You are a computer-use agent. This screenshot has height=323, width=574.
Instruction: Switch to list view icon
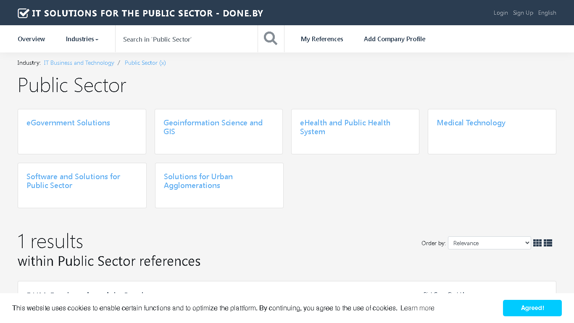click(548, 243)
